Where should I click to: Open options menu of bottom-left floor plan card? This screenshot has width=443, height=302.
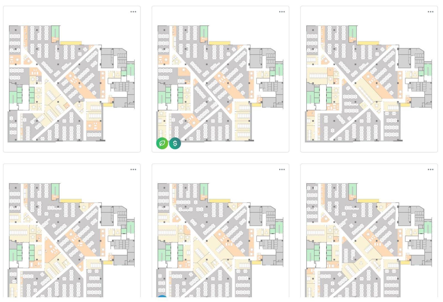(133, 170)
